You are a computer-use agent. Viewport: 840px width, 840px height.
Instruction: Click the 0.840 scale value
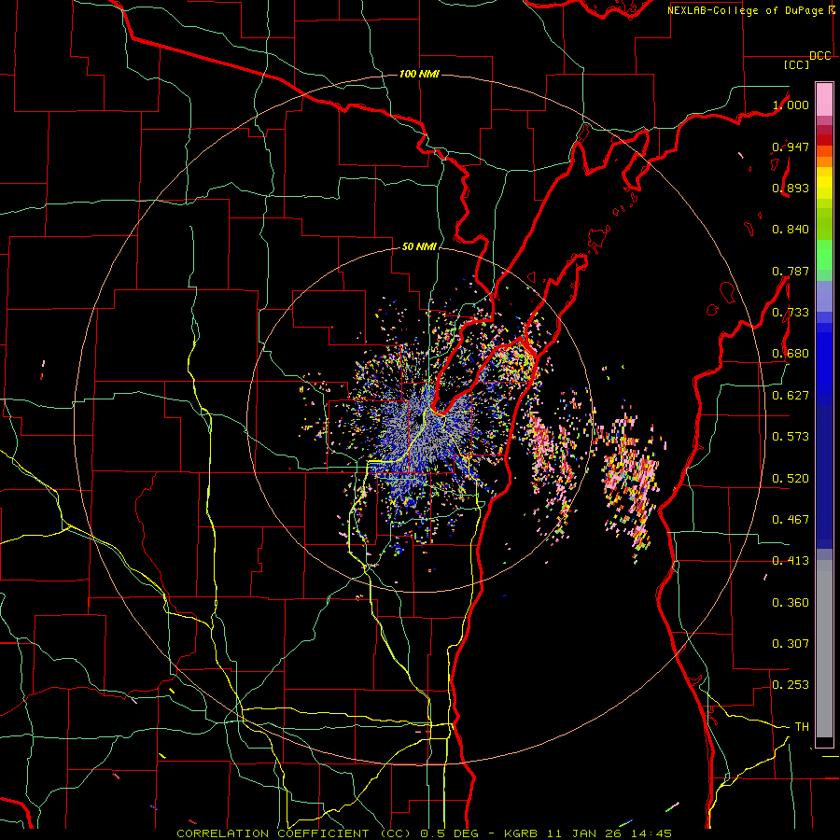pyautogui.click(x=791, y=230)
